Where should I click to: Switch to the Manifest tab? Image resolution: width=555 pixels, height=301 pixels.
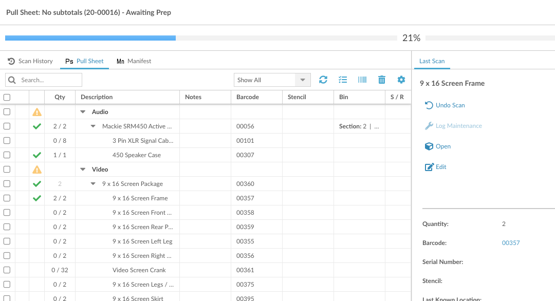pyautogui.click(x=134, y=61)
